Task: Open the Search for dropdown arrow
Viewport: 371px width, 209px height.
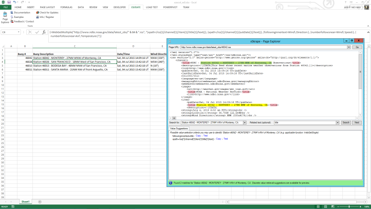Action: click(245, 123)
